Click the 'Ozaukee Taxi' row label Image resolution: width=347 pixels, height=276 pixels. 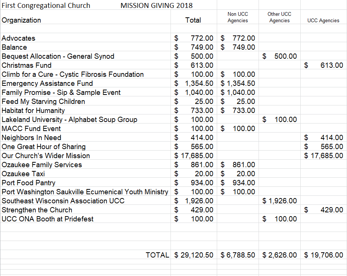pos(23,174)
